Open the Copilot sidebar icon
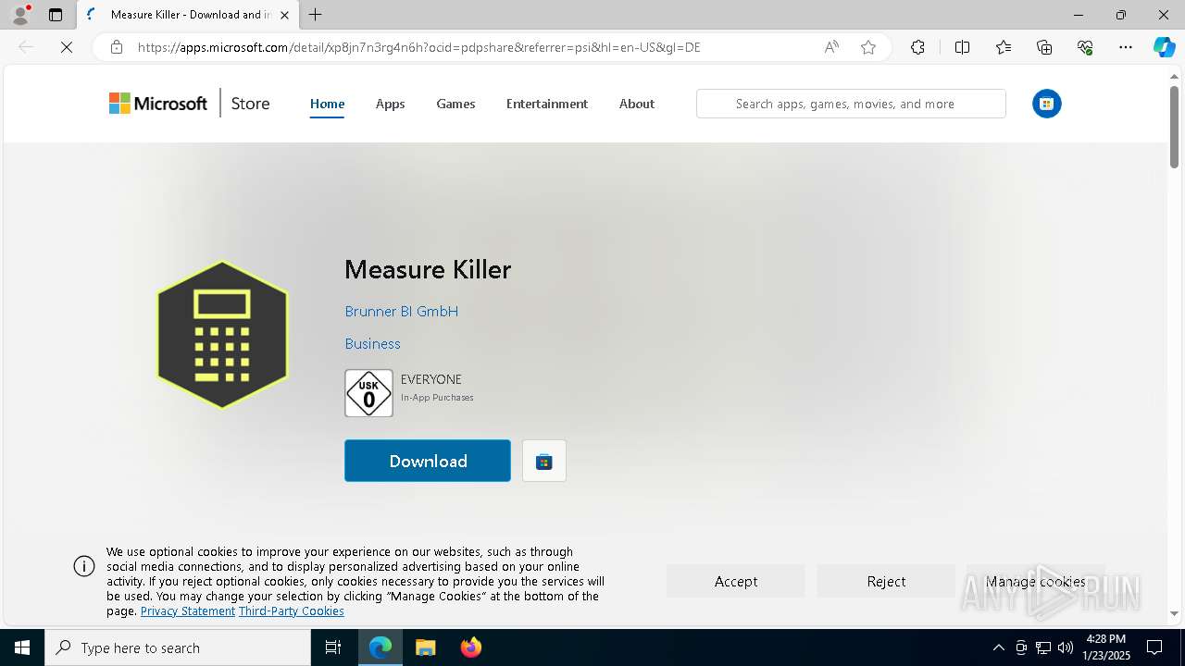 pyautogui.click(x=1164, y=47)
